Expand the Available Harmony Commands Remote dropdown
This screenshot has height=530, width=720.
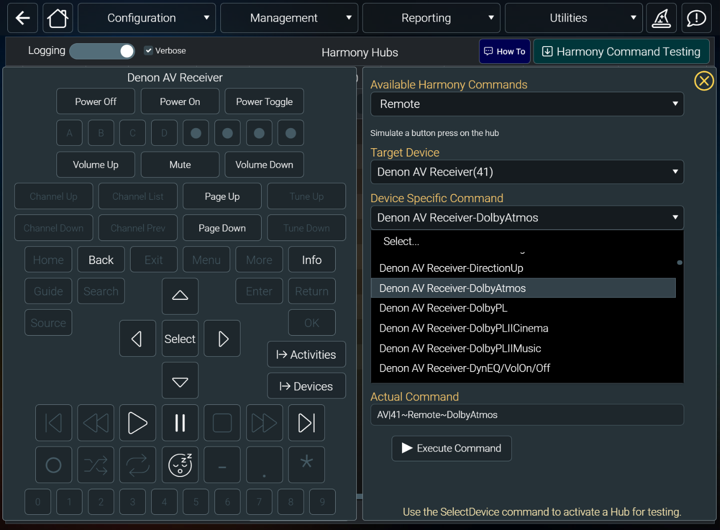[x=527, y=104]
